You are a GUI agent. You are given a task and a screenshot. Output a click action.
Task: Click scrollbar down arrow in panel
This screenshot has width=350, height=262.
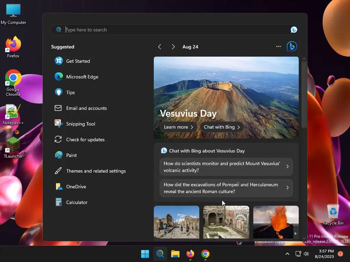304,238
